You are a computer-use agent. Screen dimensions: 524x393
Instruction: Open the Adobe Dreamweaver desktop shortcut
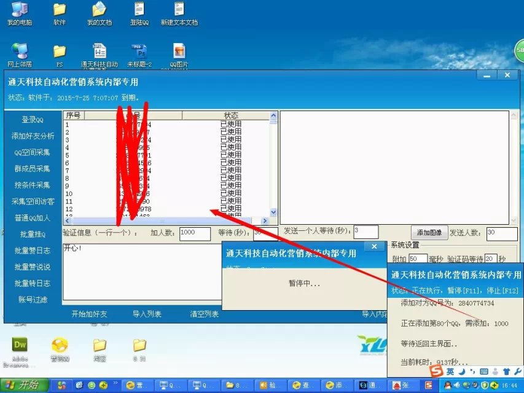click(x=20, y=346)
